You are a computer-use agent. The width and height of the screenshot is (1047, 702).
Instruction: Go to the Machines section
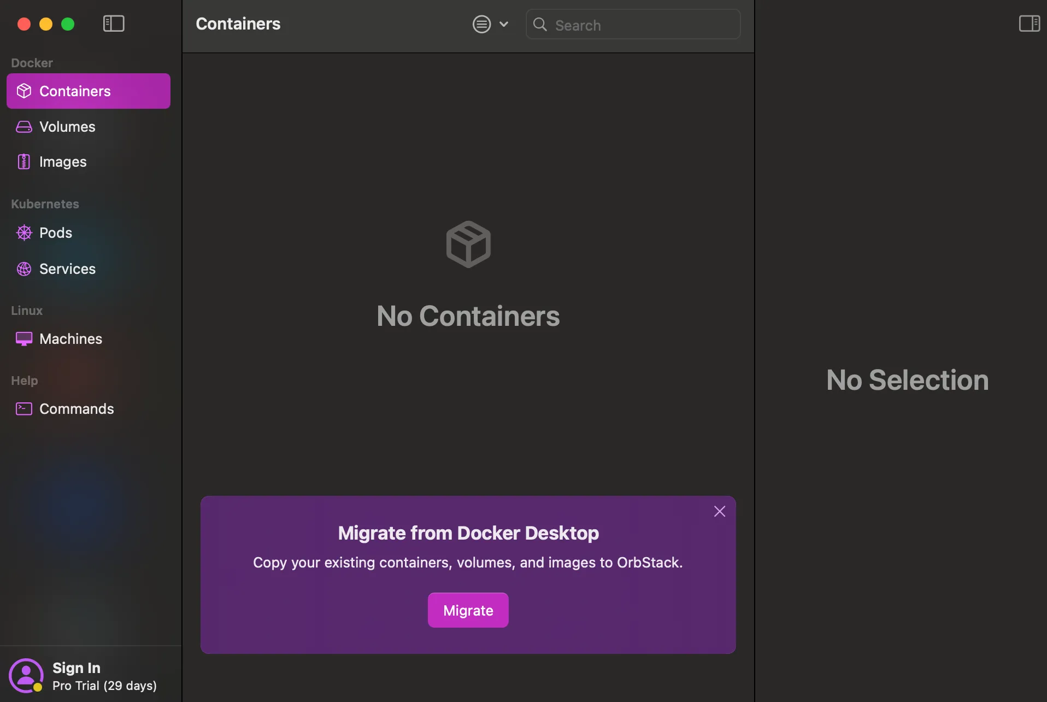[70, 339]
